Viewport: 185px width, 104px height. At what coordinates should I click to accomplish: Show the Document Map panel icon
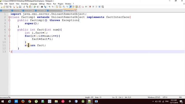(77, 7)
